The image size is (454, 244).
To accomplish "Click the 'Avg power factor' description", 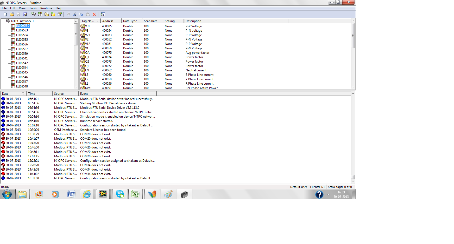I will 197,53.
